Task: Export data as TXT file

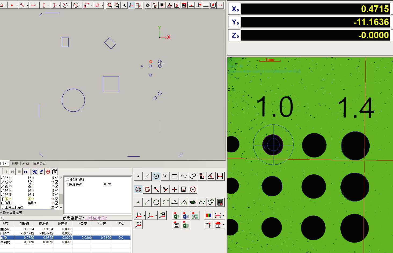Action: pos(176,225)
